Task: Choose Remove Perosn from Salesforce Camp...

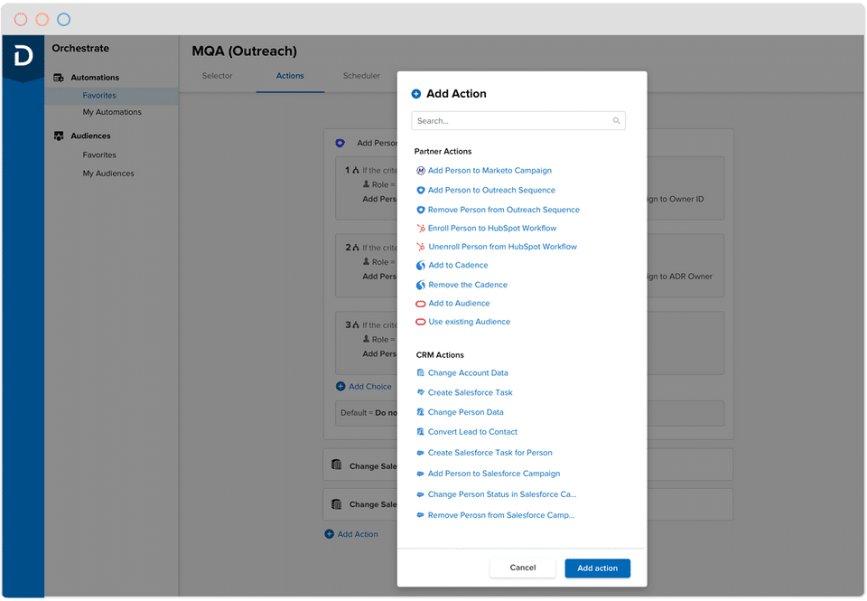Action: pos(501,515)
